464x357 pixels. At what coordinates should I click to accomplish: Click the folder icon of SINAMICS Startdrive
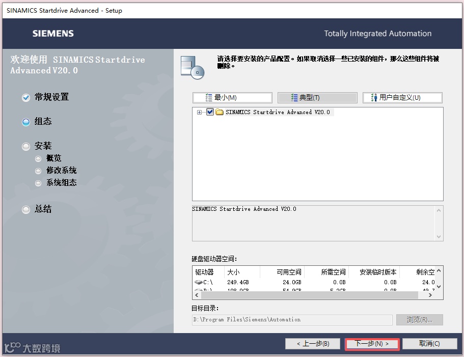click(220, 112)
